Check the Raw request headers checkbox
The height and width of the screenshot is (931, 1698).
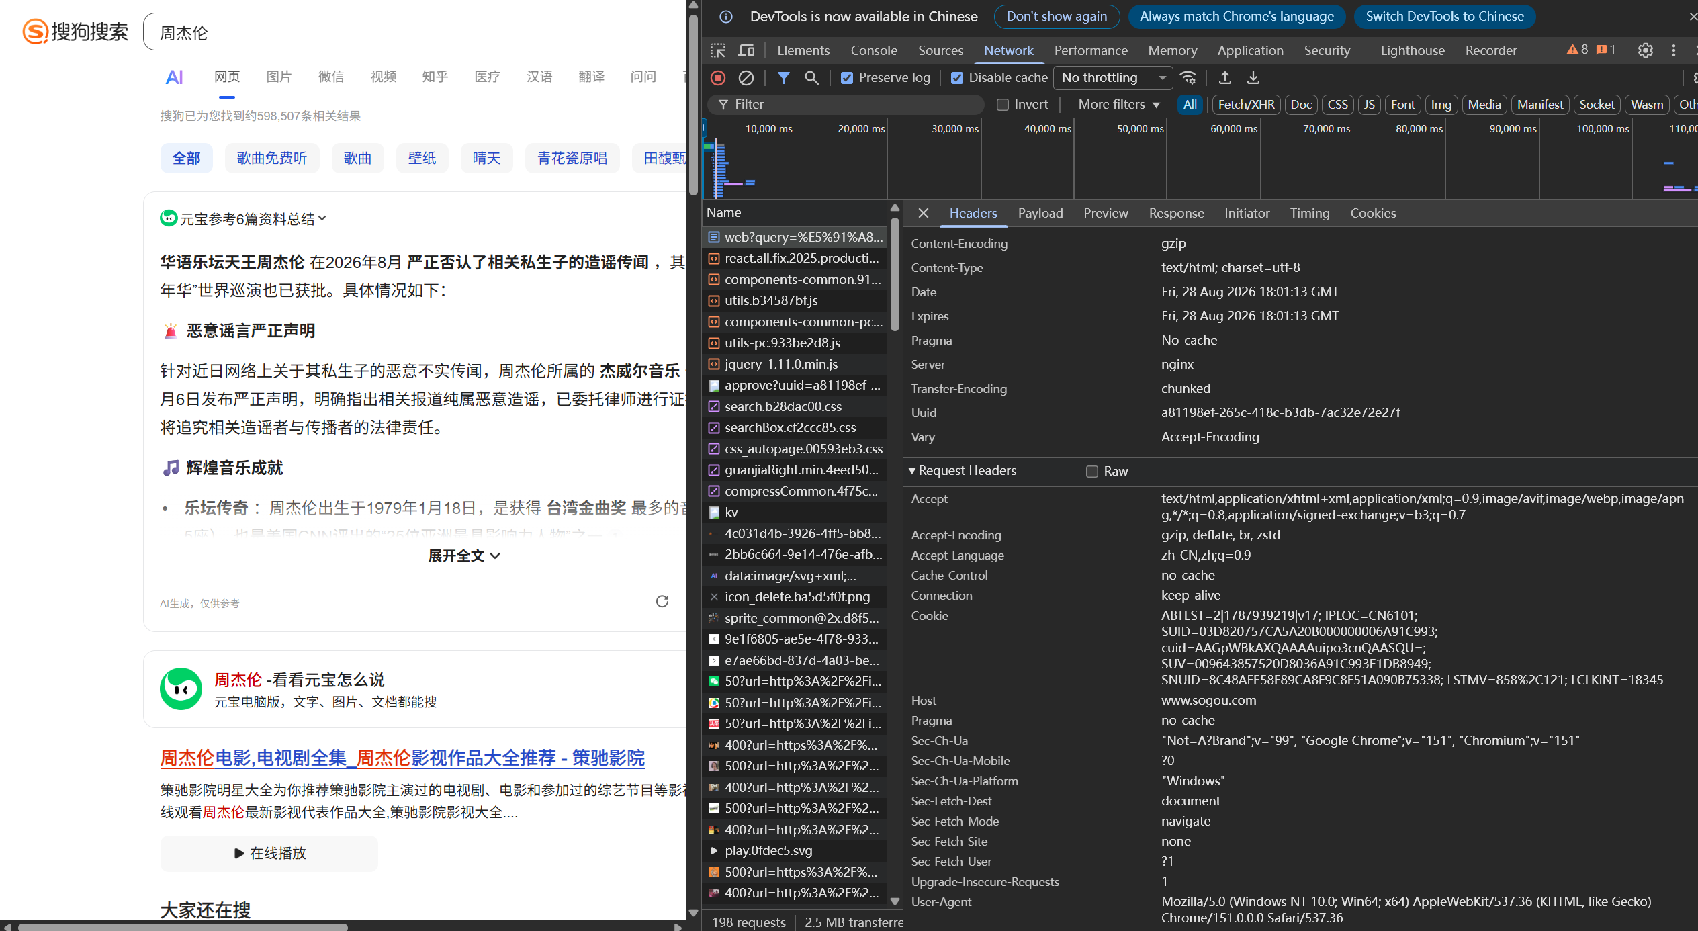(x=1092, y=472)
